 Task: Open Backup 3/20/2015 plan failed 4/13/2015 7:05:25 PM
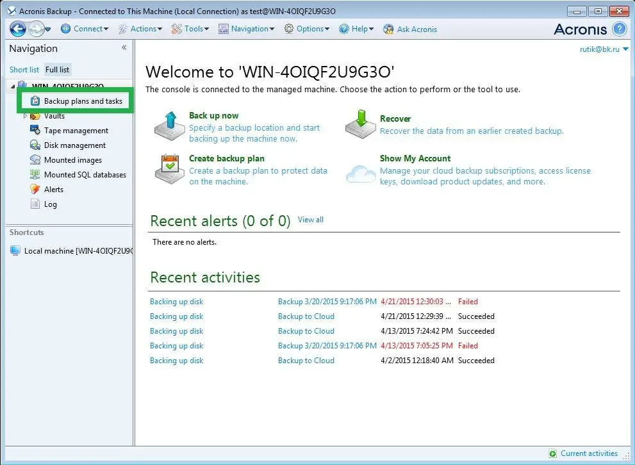327,346
